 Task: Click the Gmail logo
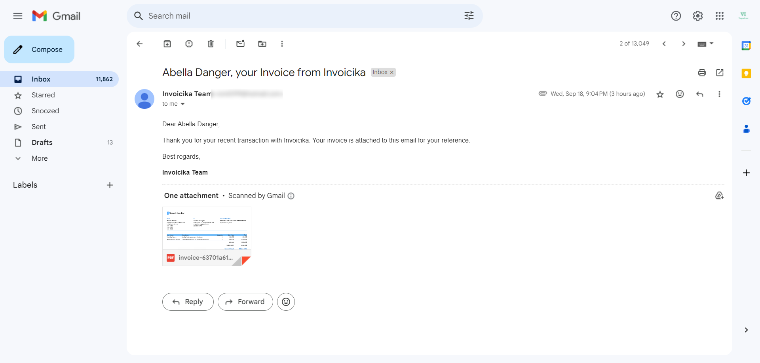56,16
